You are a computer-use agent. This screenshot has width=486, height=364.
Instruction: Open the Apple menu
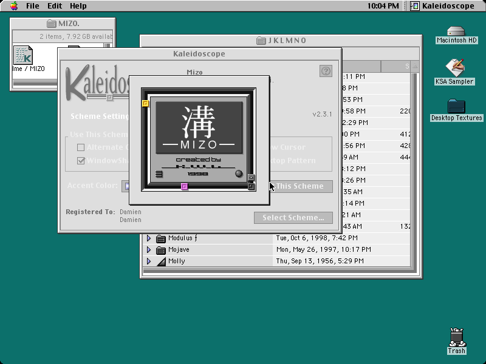(x=13, y=6)
